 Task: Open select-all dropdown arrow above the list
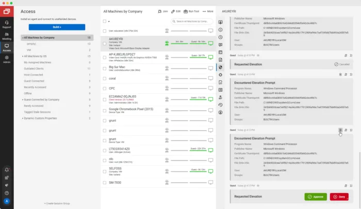point(109,22)
